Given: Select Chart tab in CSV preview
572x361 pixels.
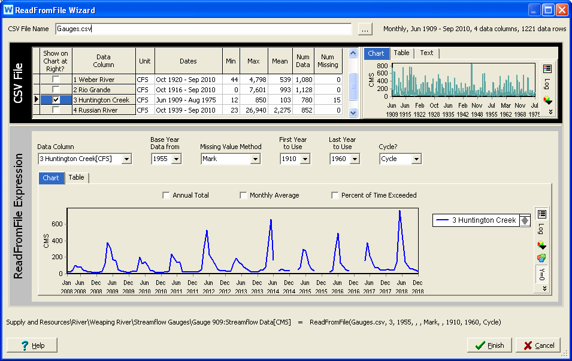Looking at the screenshot, I should click(376, 53).
